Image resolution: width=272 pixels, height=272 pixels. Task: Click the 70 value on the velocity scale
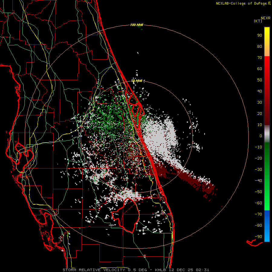[260, 58]
